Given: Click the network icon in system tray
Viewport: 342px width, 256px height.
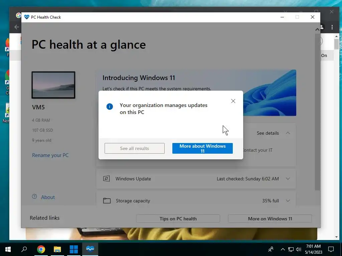Looking at the screenshot, I should [291, 249].
